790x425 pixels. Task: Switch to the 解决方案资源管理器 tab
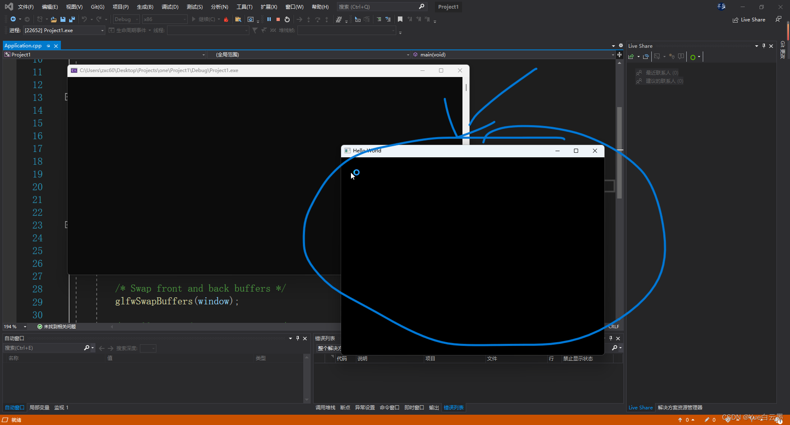680,408
